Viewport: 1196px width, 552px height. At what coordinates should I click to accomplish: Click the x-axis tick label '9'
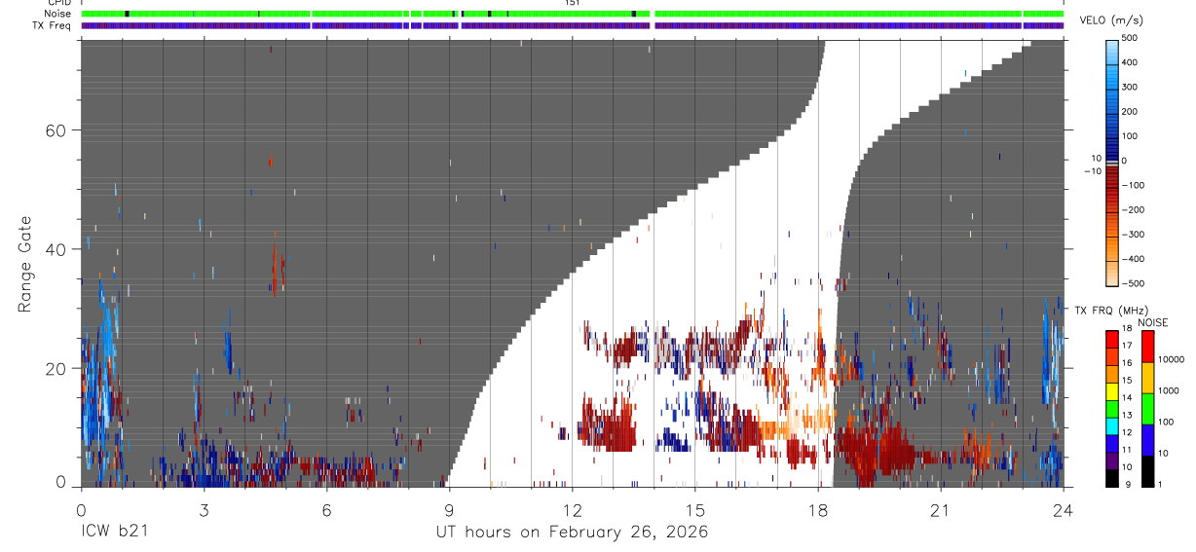coord(449,509)
